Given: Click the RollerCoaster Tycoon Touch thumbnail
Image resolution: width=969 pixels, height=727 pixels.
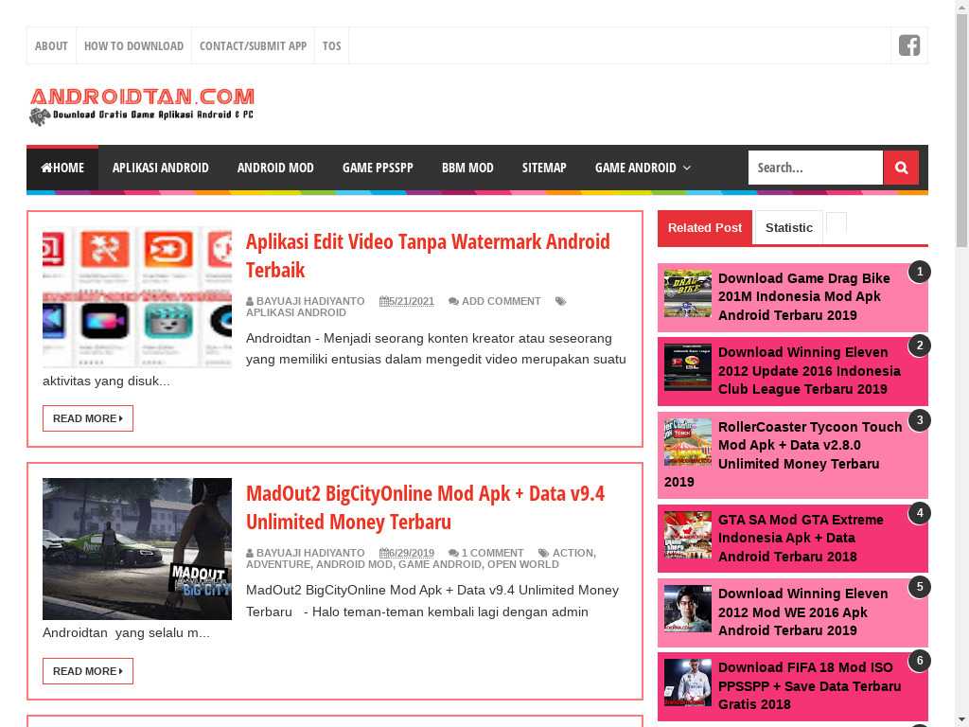Looking at the screenshot, I should pos(687,442).
